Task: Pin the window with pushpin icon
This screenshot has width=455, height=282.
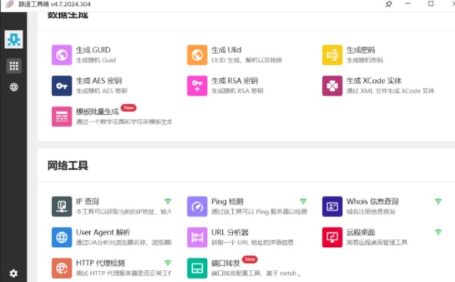Action: 388,4
